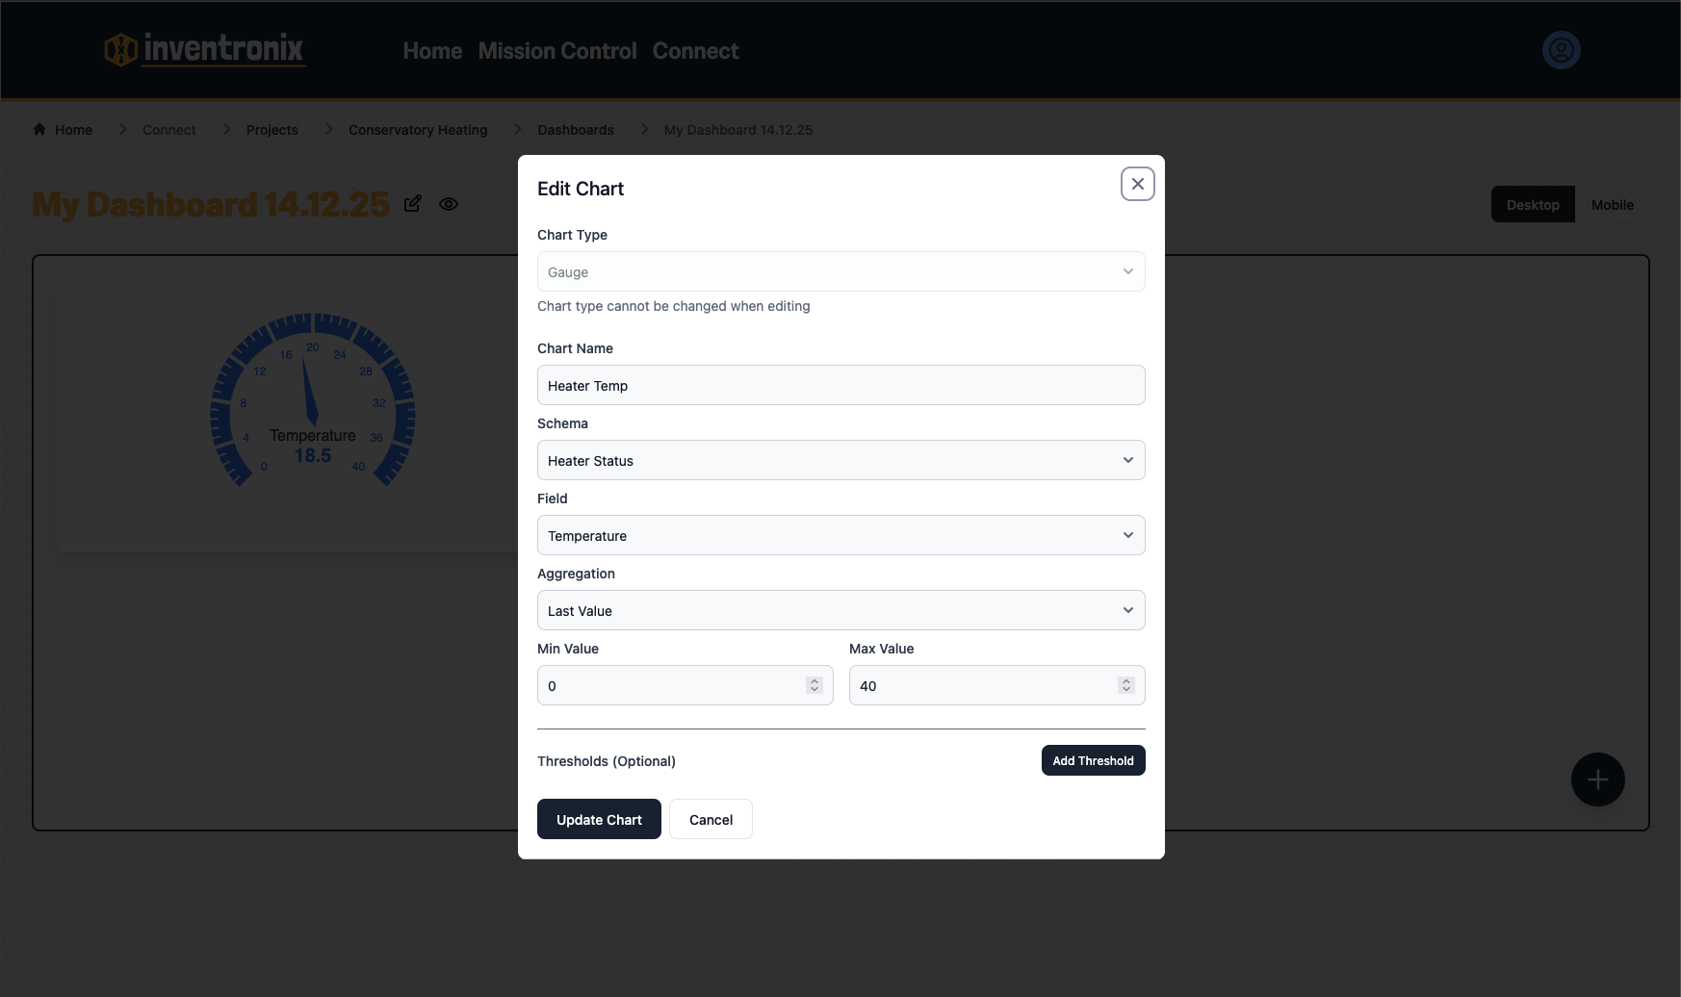
Task: Open Mission Control in the top navigation
Action: point(557,51)
